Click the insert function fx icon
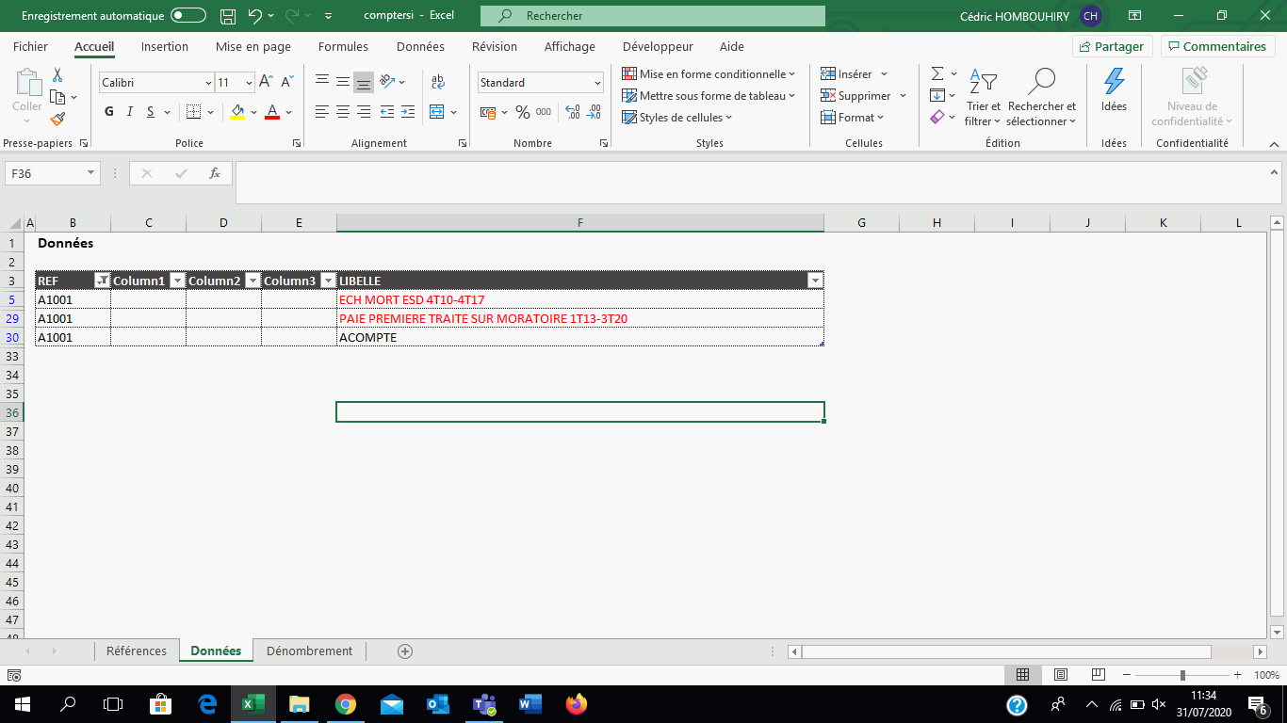 pos(214,173)
